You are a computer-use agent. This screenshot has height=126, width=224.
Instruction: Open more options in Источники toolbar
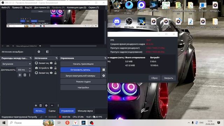point(58,105)
